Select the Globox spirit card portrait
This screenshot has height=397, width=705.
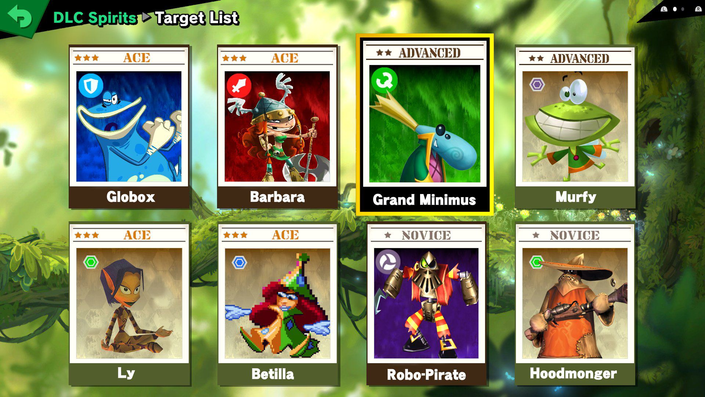129,126
